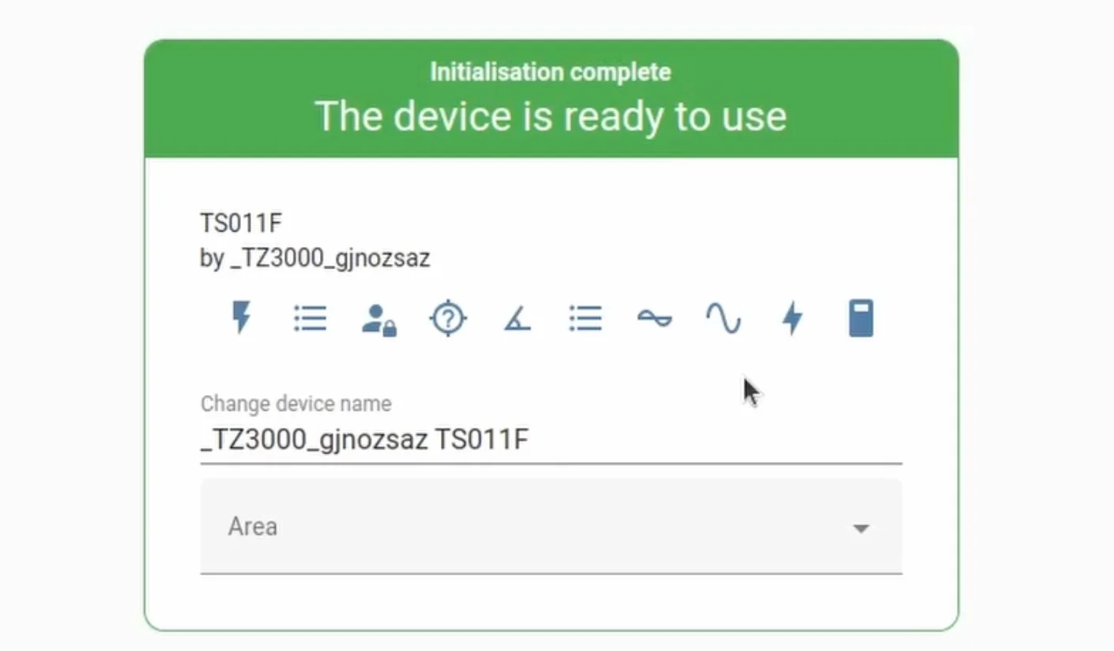The width and height of the screenshot is (1114, 651).
Task: Click the crosshair question mark icon
Action: pos(448,319)
